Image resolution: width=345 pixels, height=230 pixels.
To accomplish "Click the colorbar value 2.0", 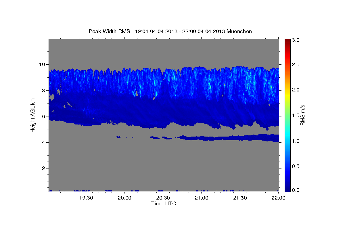I will (296, 90).
